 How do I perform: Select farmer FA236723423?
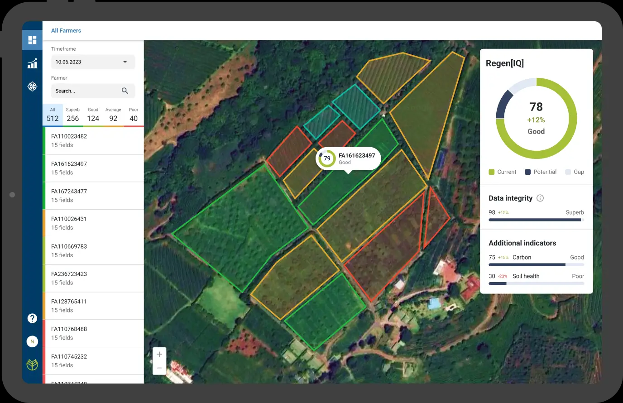[x=93, y=278]
